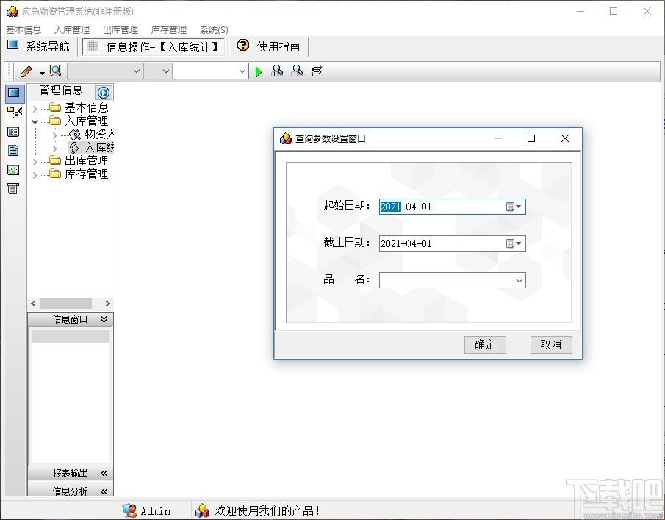The image size is (665, 520).
Task: Click the green run query arrow icon
Action: click(258, 72)
